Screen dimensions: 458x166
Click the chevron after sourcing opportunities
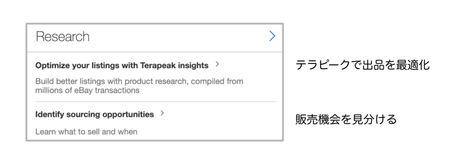pos(162,113)
